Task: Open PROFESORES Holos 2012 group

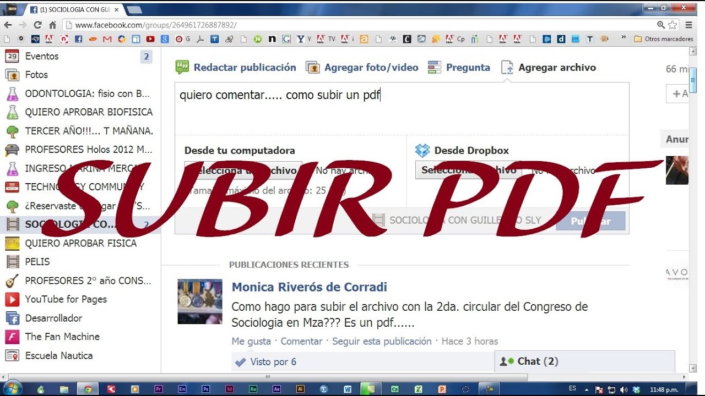Action: point(89,150)
